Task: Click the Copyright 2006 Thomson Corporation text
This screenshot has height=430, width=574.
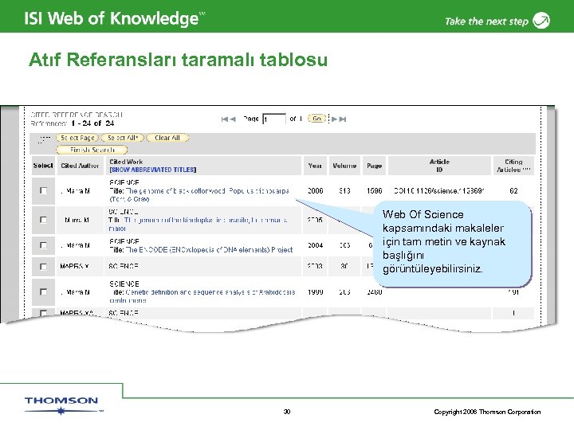Action: [487, 412]
